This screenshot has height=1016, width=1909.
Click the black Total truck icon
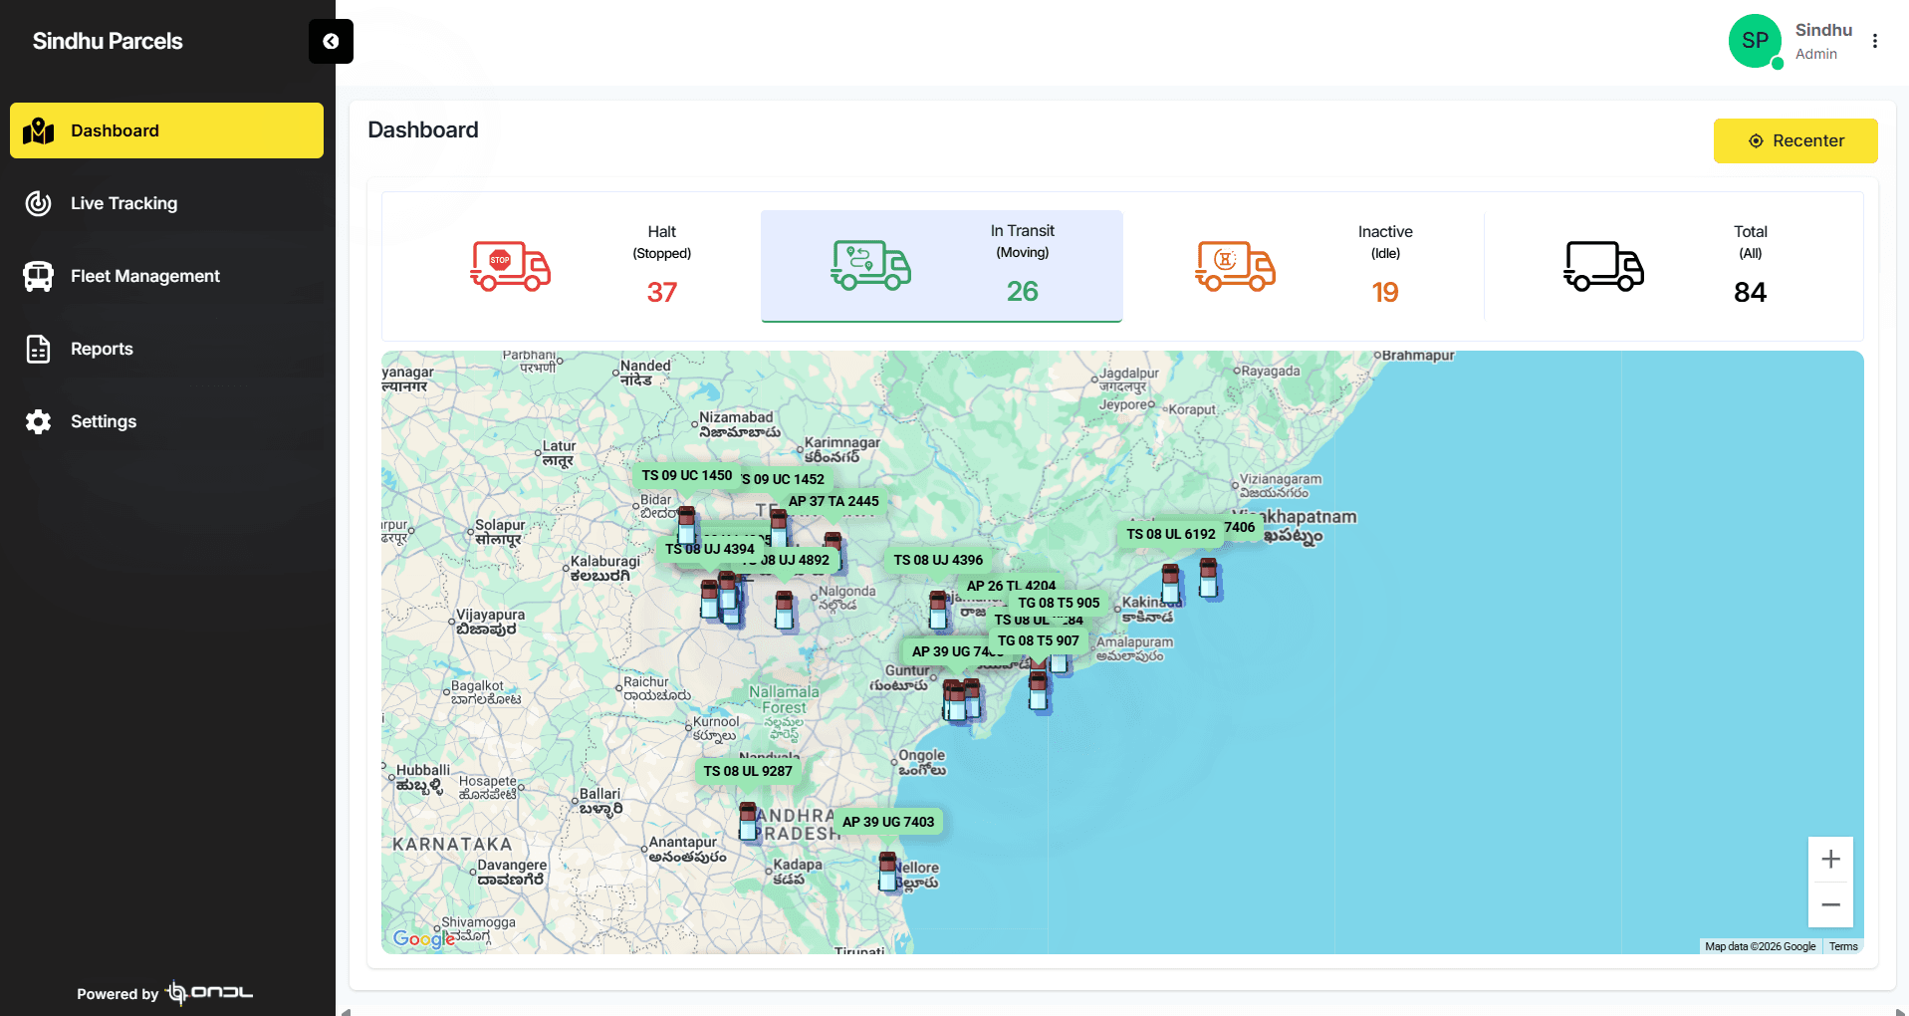tap(1603, 266)
